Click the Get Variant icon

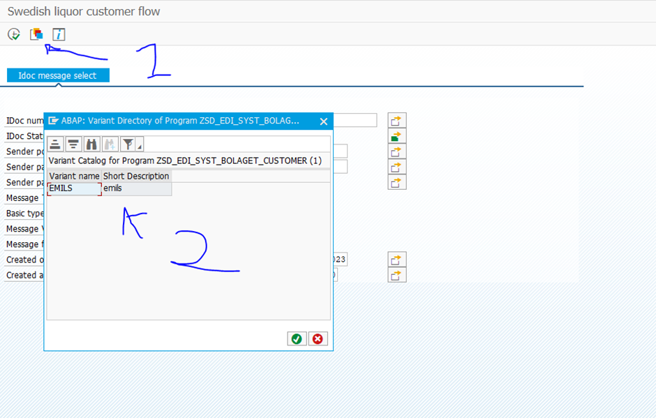(36, 34)
